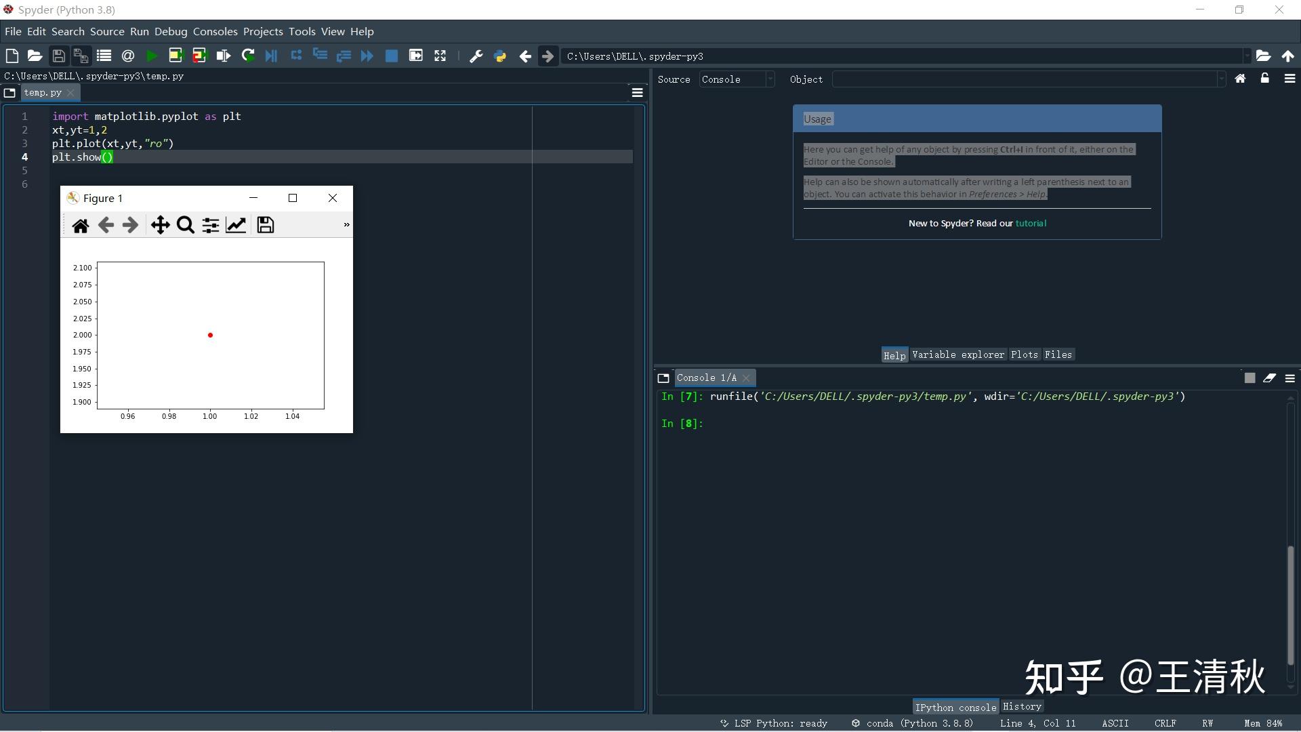Save the plot in the Figure 1 window
The height and width of the screenshot is (732, 1301).
265,225
